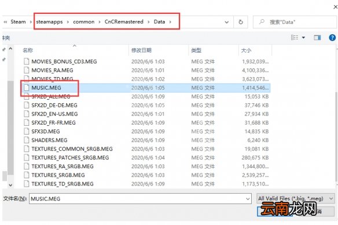This screenshot has height=225, width=338.
Task: Open the help question mark icon
Action: 332,38
